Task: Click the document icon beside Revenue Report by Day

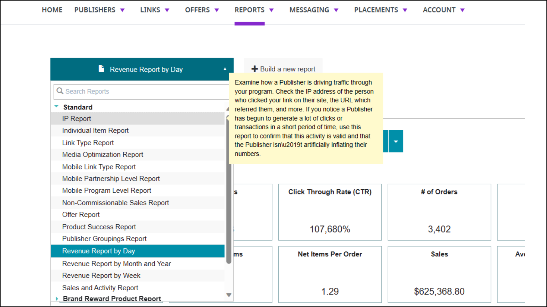Action: click(x=101, y=69)
